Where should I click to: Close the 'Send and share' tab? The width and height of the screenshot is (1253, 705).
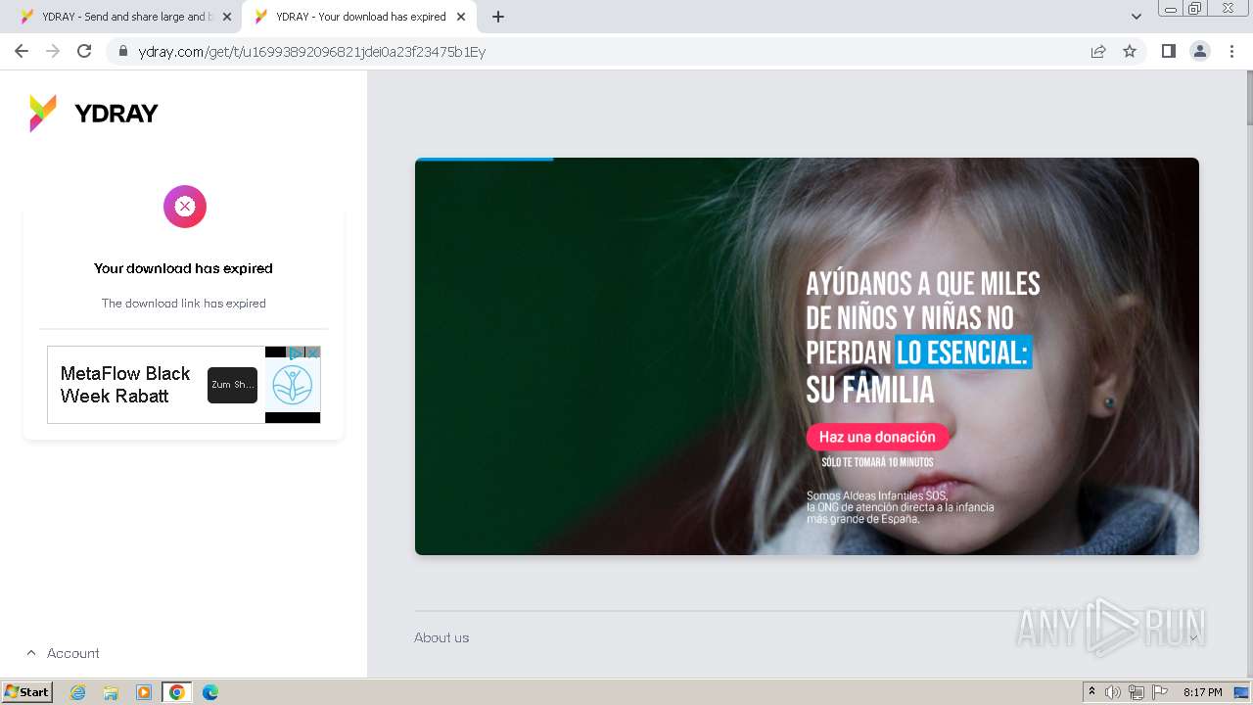tap(227, 17)
